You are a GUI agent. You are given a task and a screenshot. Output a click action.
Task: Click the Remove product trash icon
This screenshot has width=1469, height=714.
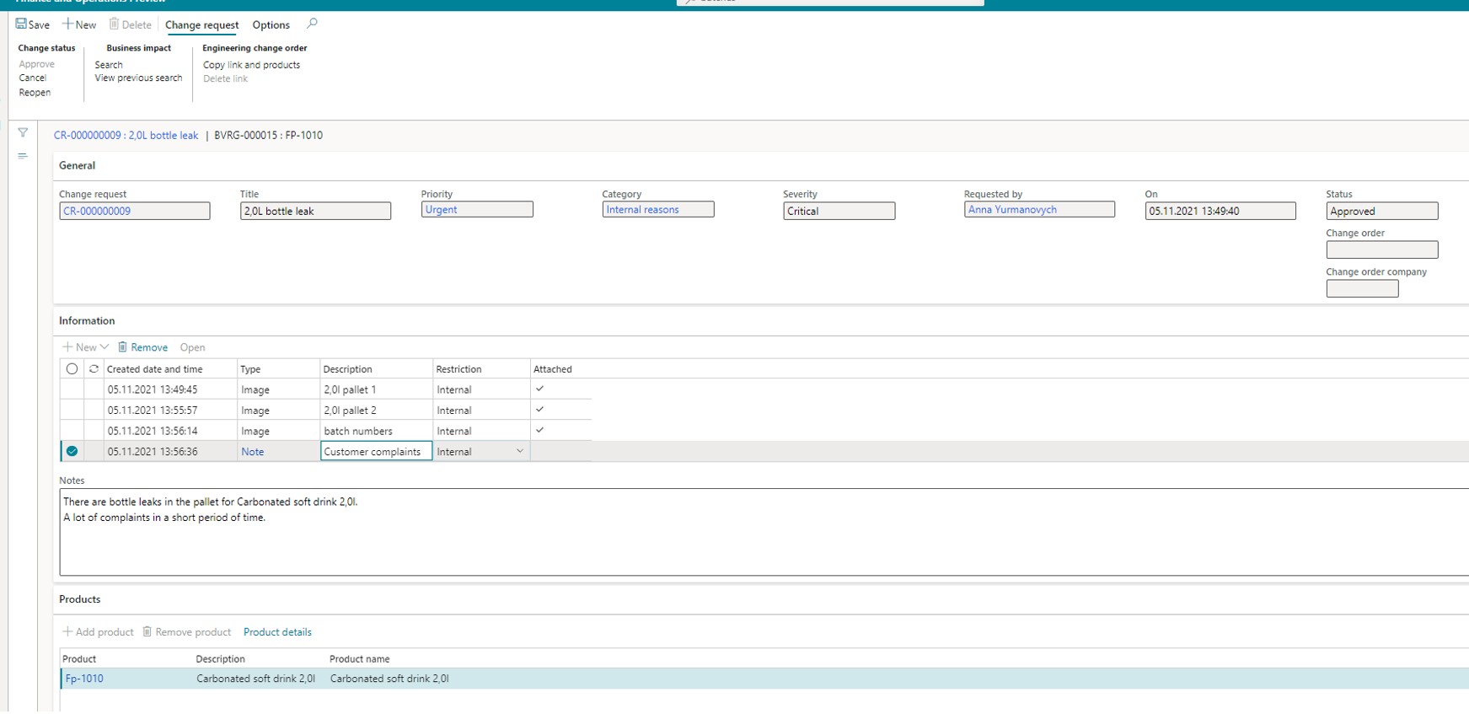(x=147, y=631)
